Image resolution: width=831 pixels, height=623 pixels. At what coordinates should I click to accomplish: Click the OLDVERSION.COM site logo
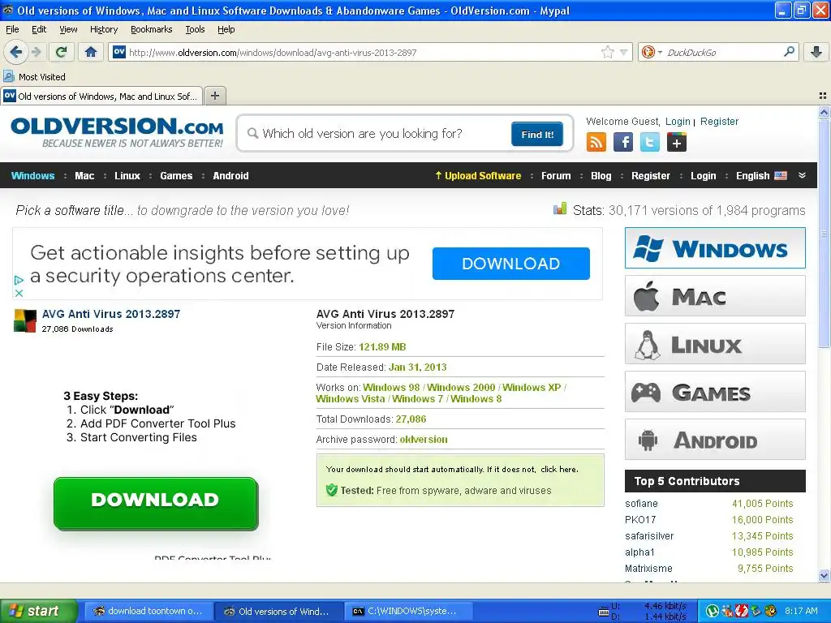[117, 132]
